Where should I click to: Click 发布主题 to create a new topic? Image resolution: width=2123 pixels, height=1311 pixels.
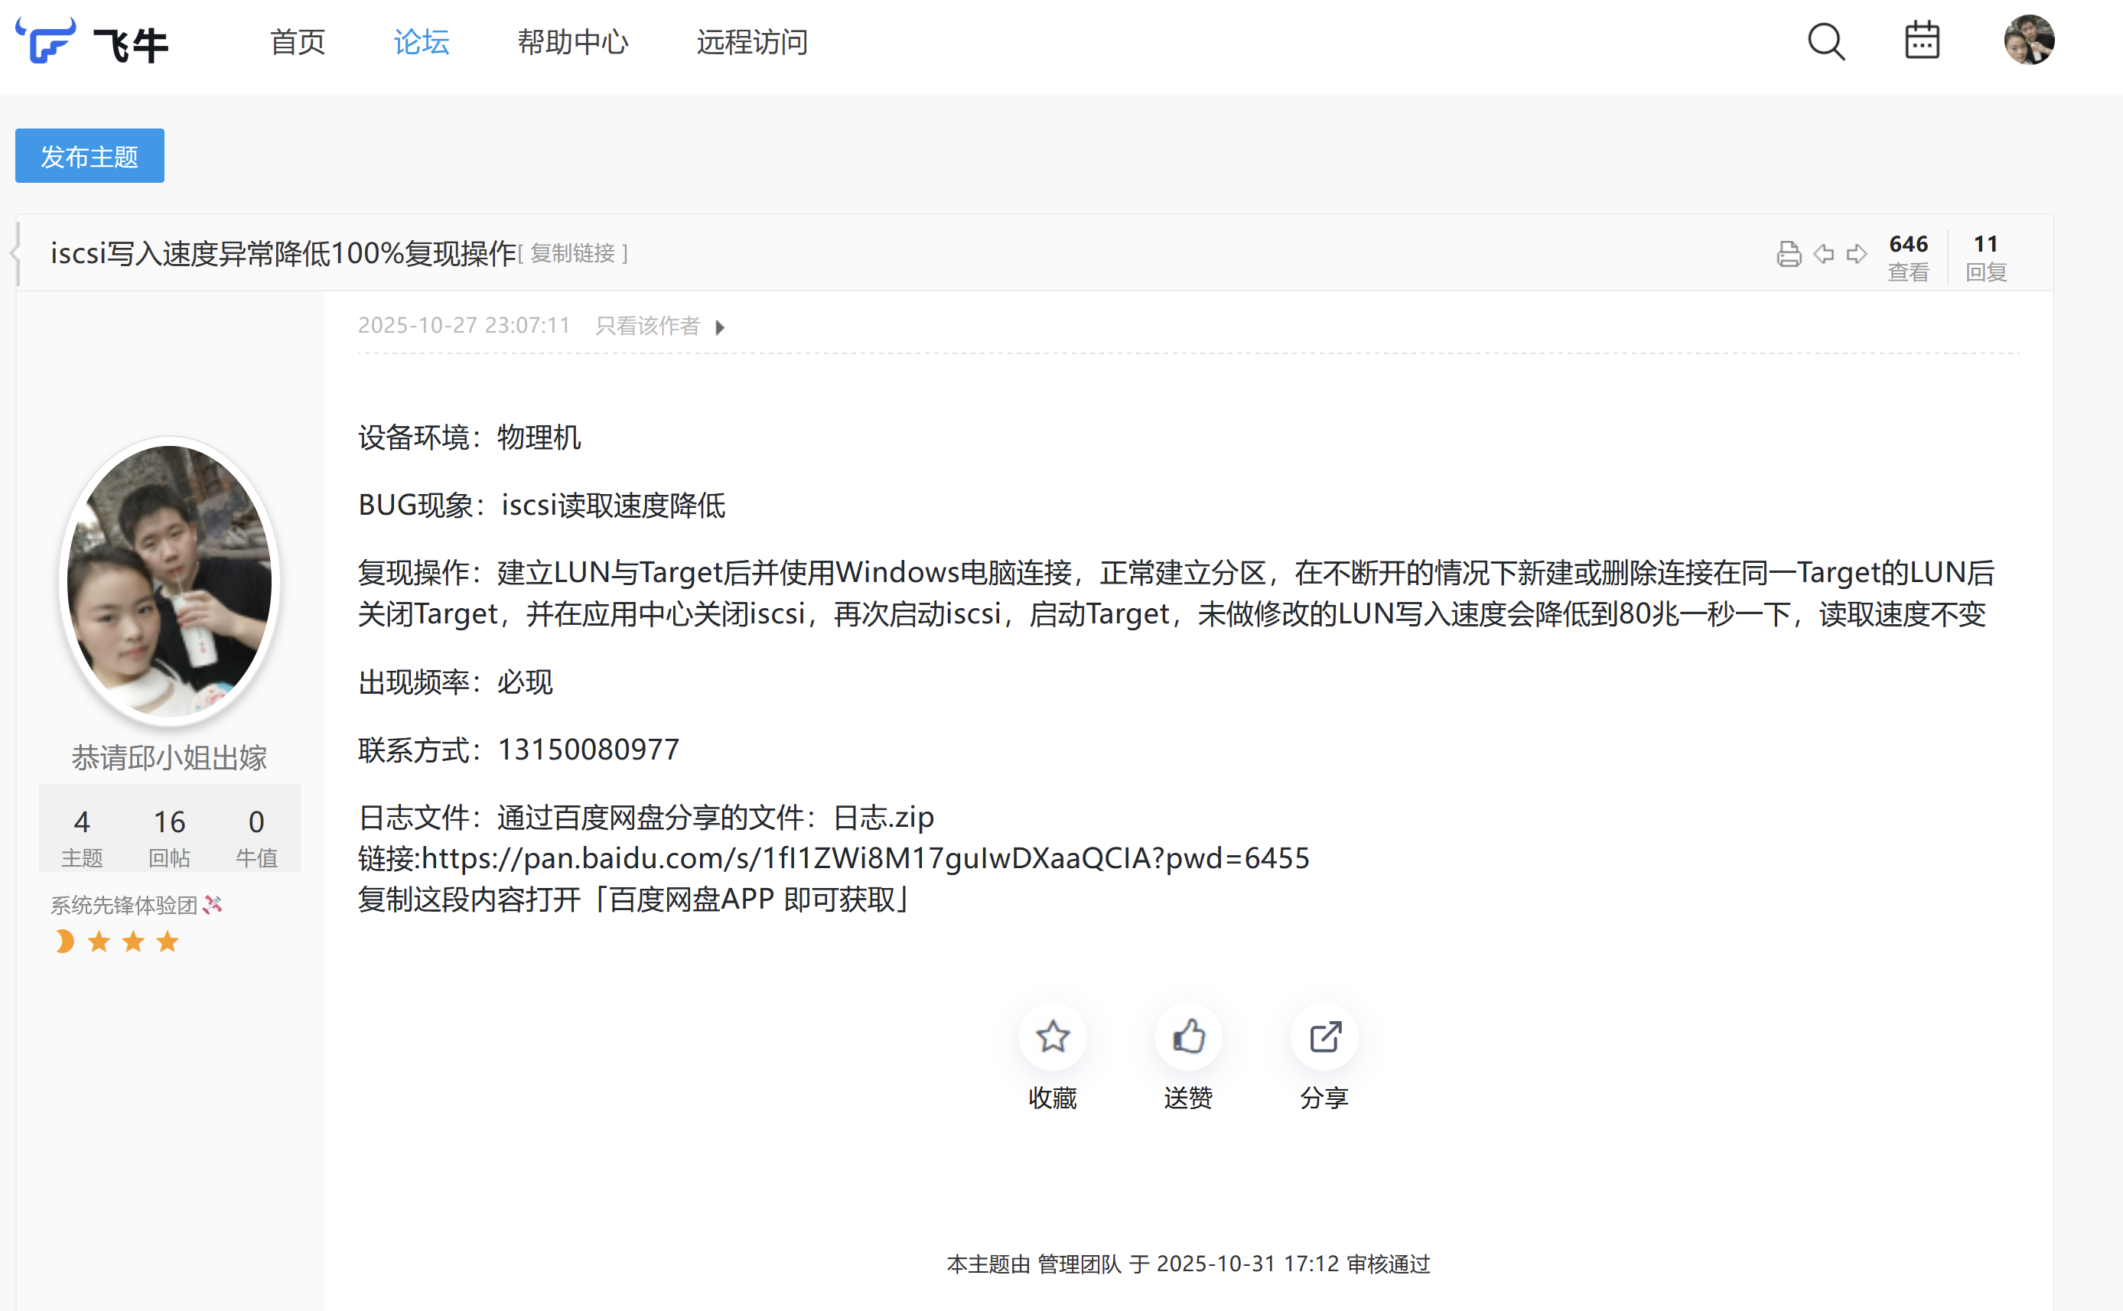(x=90, y=155)
